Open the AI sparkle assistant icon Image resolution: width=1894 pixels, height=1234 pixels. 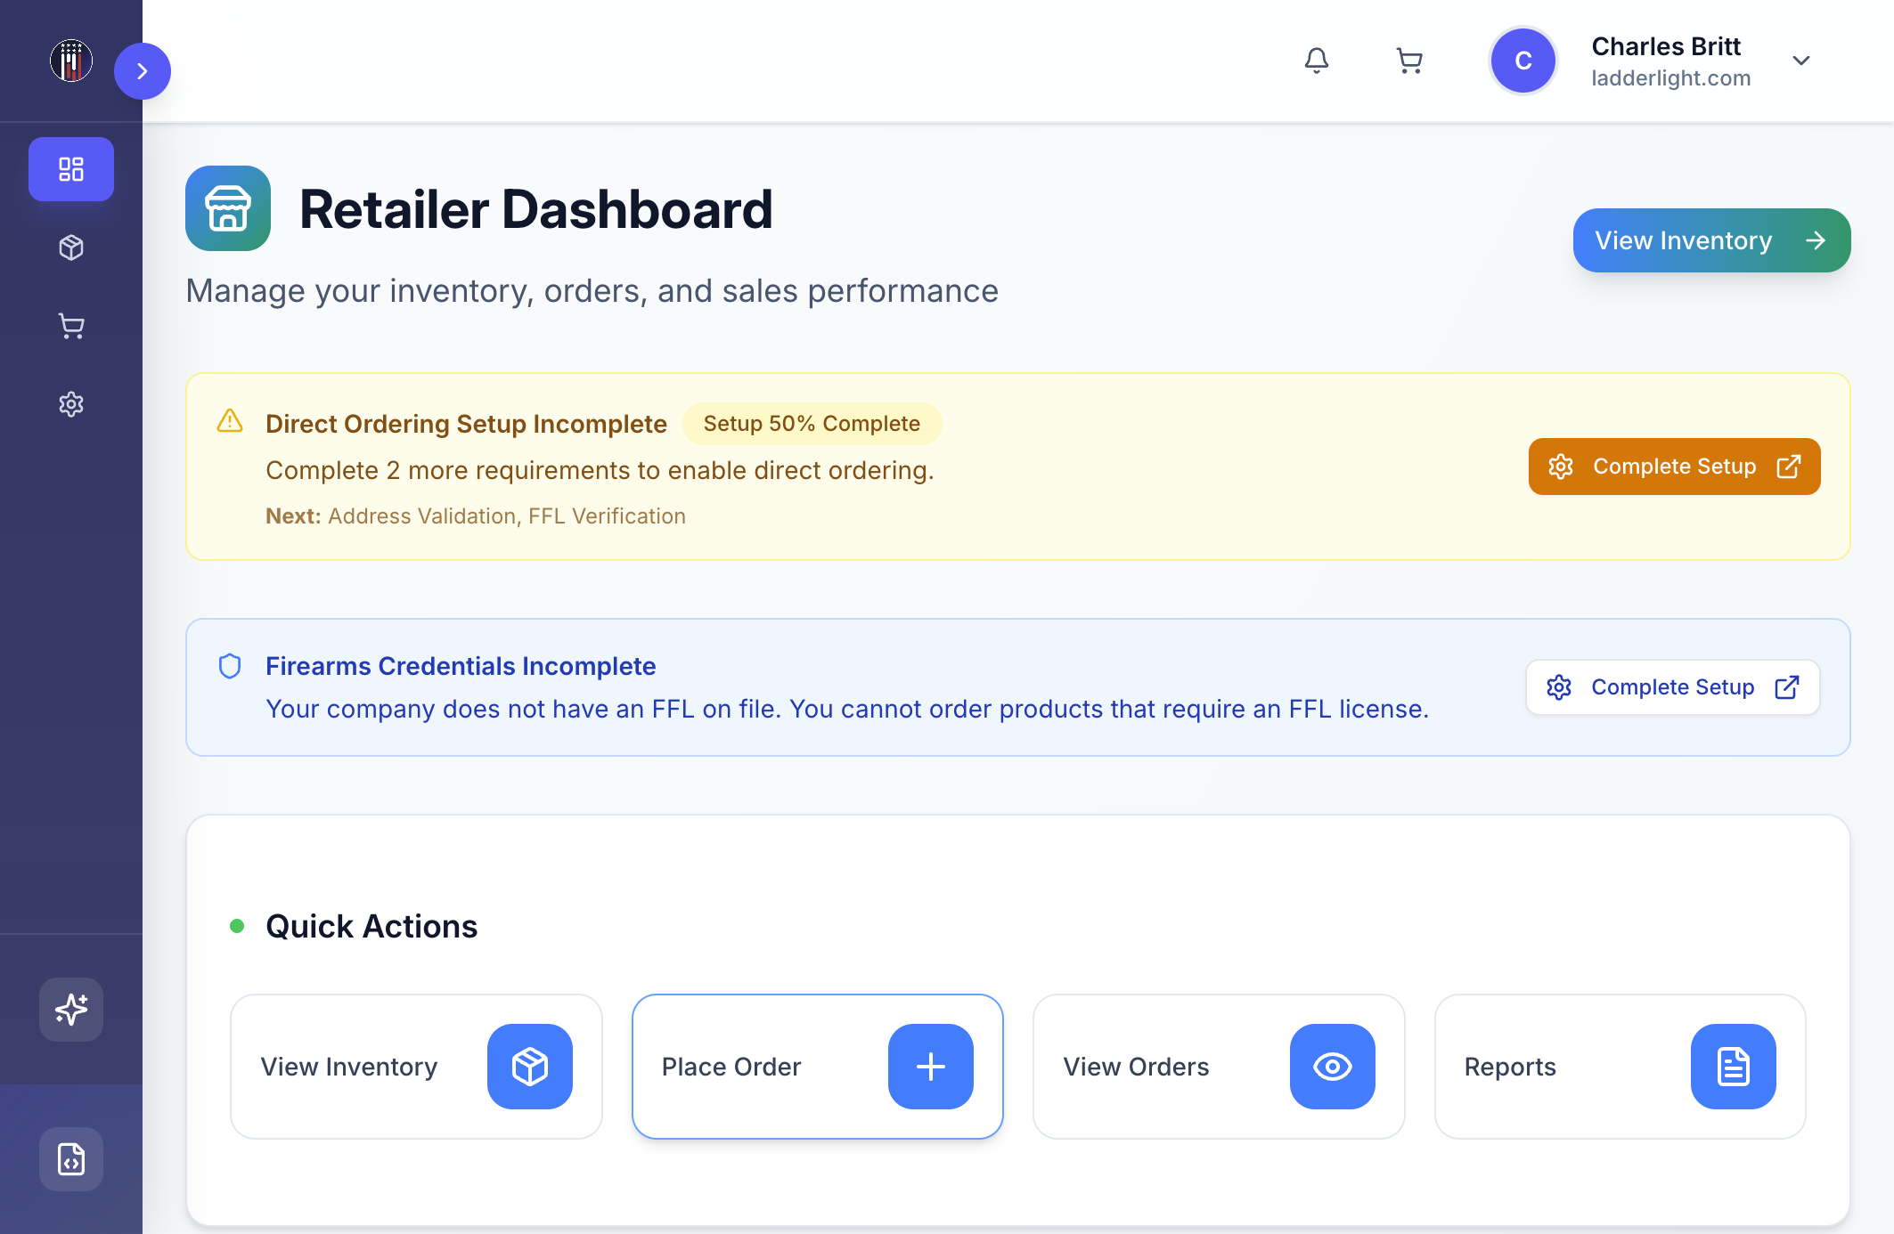click(71, 1010)
